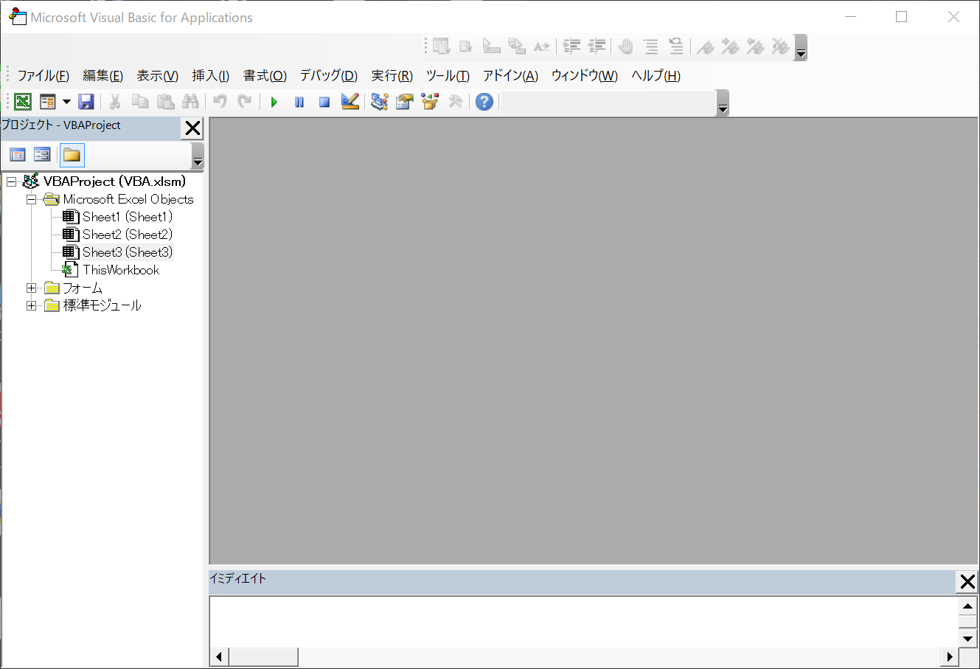Close the イミディエイト window
Screen dimensions: 980x669
coord(967,582)
